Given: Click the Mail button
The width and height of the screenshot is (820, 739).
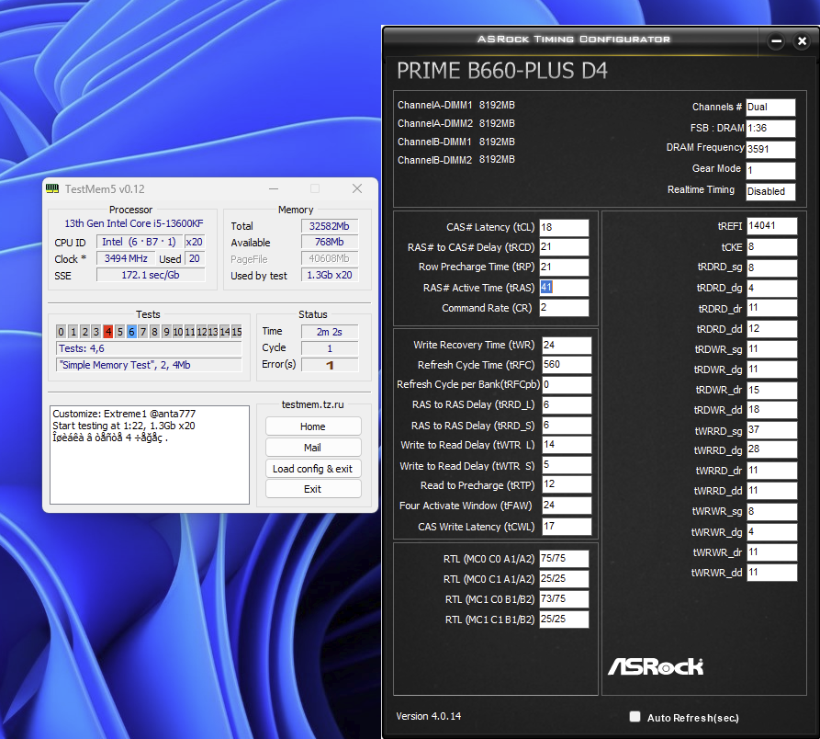Looking at the screenshot, I should 313,448.
